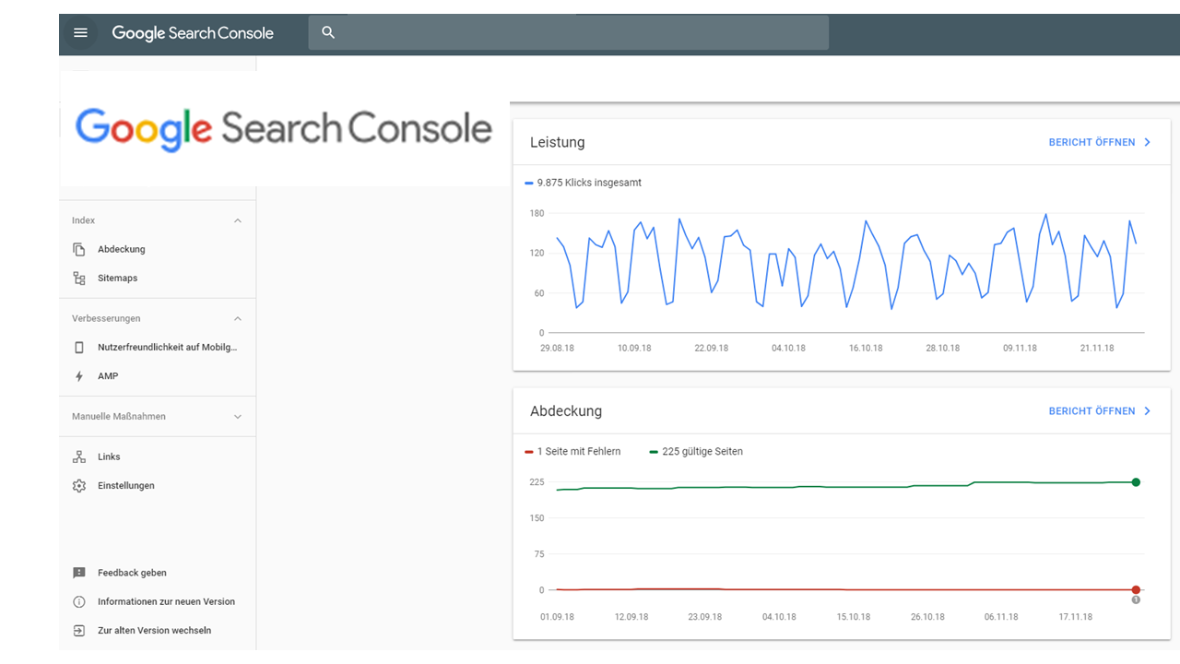The image size is (1180, 664).
Task: Click the info icon for neue Version
Action: pos(79,601)
